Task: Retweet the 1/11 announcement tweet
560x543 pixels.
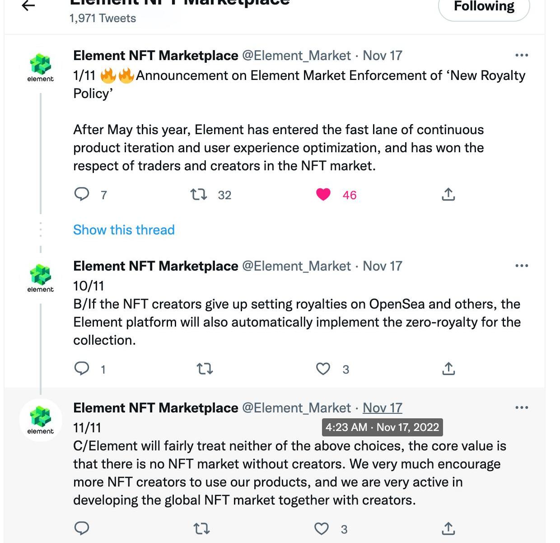Action: point(198,195)
